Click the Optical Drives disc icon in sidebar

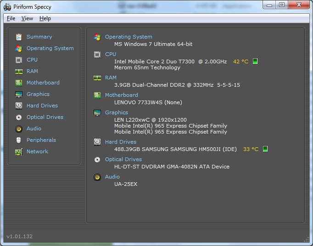click(19, 117)
